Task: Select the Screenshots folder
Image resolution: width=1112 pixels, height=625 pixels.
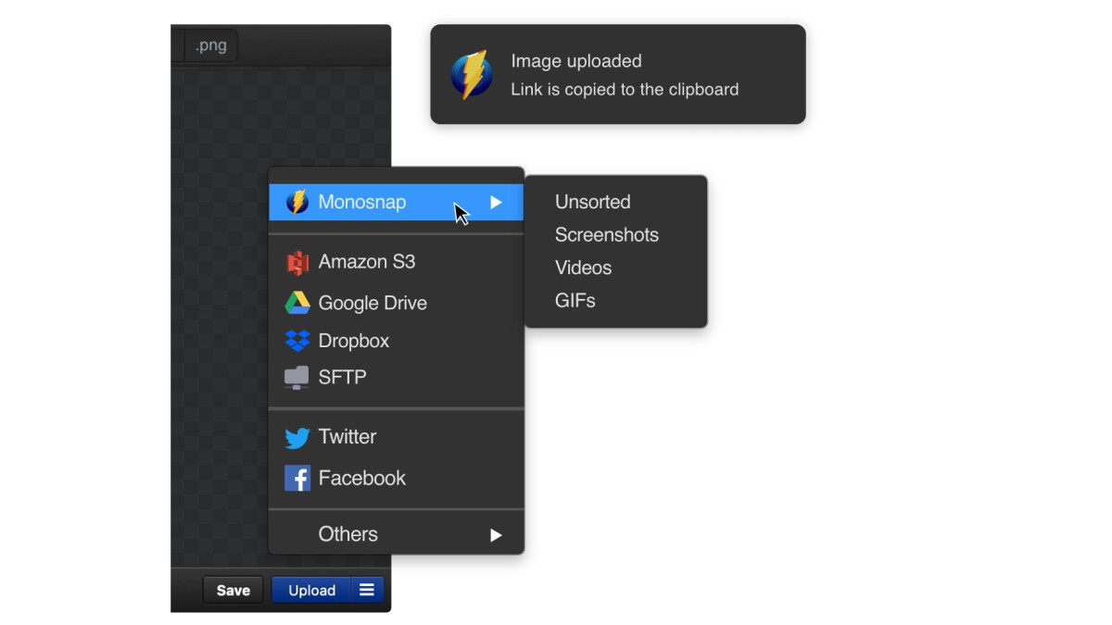Action: tap(606, 235)
